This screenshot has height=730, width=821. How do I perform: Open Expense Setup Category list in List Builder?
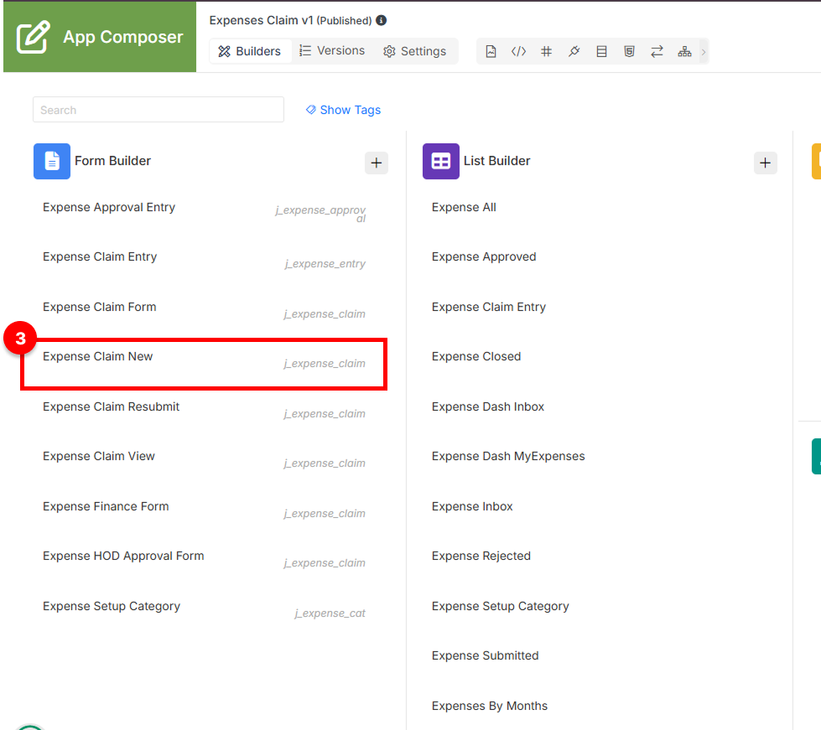pos(501,606)
